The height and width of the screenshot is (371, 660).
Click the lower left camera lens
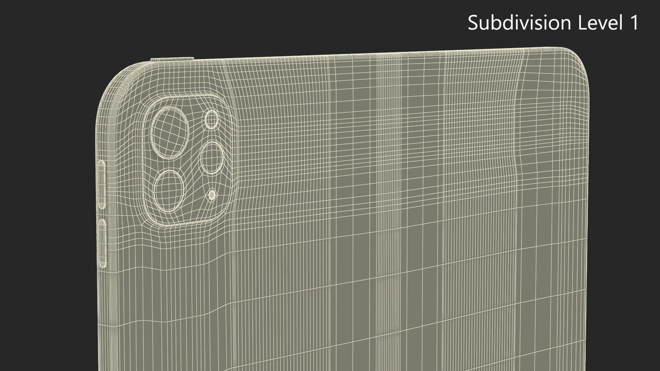(168, 190)
